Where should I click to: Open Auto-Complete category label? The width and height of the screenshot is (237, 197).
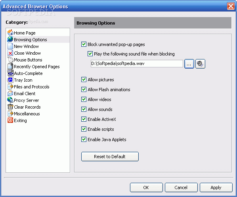[28, 73]
